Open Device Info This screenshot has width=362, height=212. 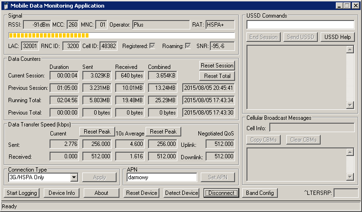[62, 193]
